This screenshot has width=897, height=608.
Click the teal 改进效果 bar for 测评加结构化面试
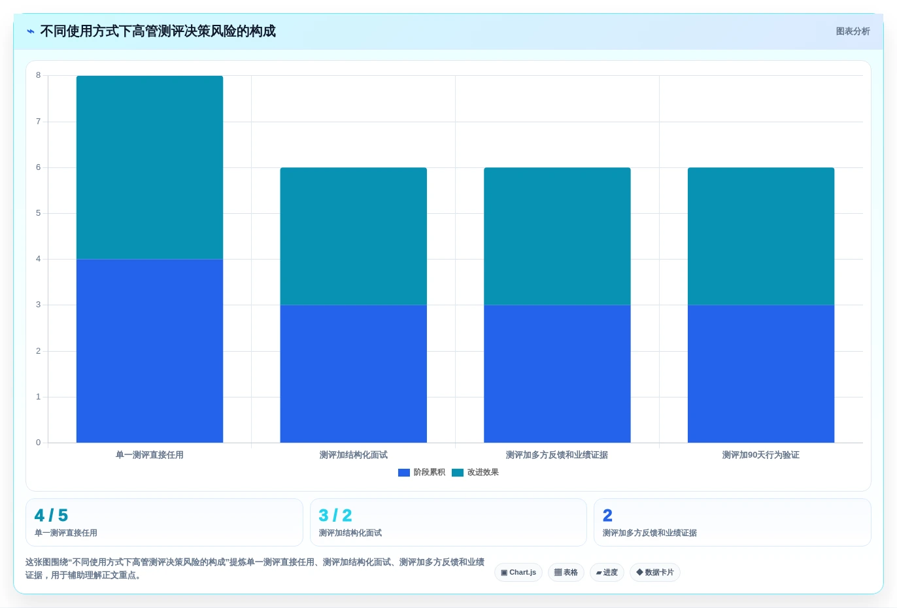click(354, 237)
